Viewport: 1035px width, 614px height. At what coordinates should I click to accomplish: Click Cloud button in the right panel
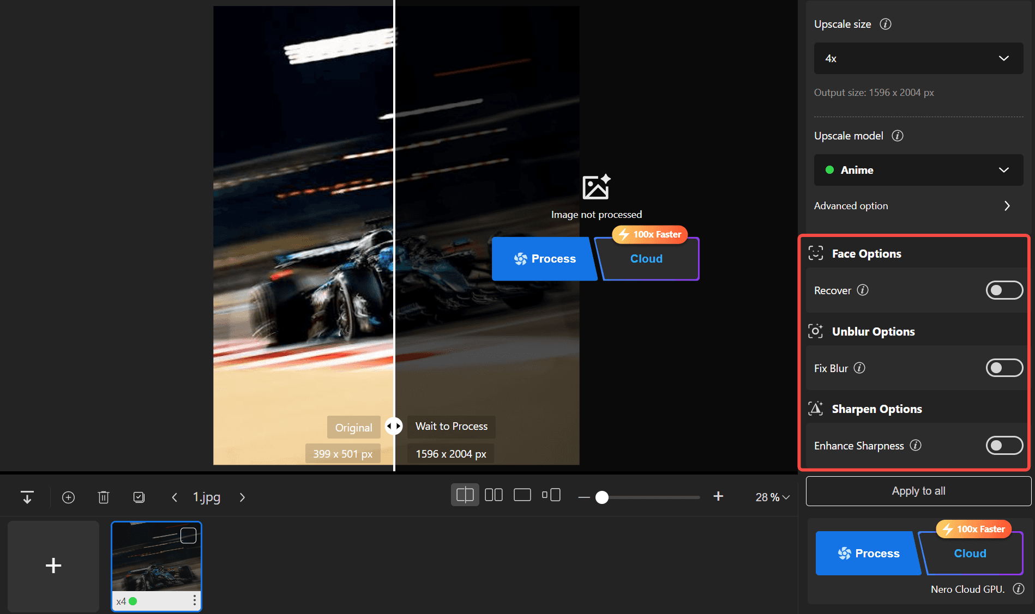[x=971, y=553]
